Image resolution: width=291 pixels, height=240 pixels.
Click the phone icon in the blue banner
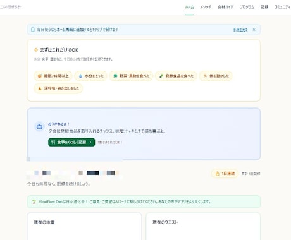pos(33,30)
